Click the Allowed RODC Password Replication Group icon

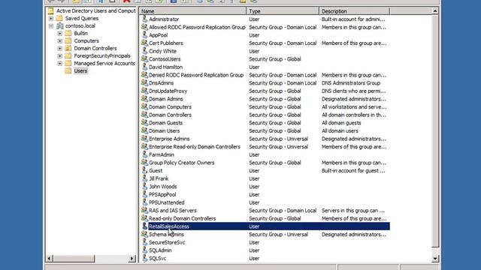coord(144,27)
